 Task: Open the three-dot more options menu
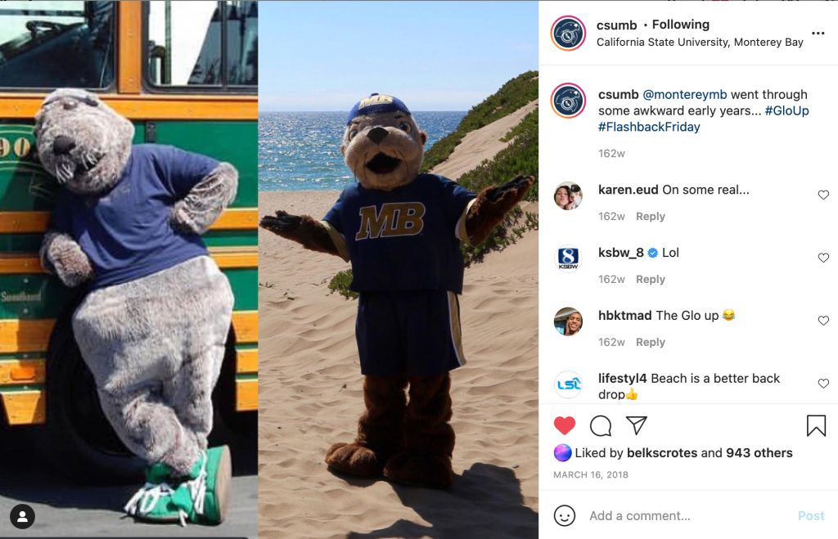pos(818,34)
